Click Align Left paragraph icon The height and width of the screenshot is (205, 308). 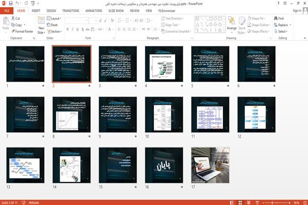point(119,29)
